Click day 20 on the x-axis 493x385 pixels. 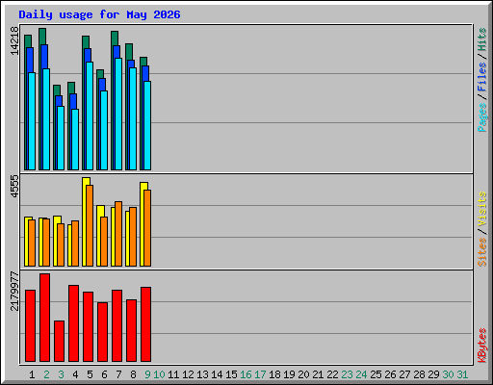(x=303, y=374)
